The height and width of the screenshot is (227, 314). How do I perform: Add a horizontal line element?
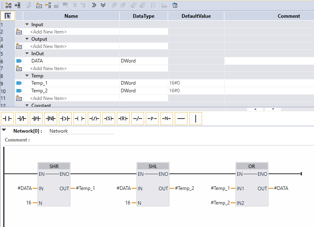pos(181,119)
